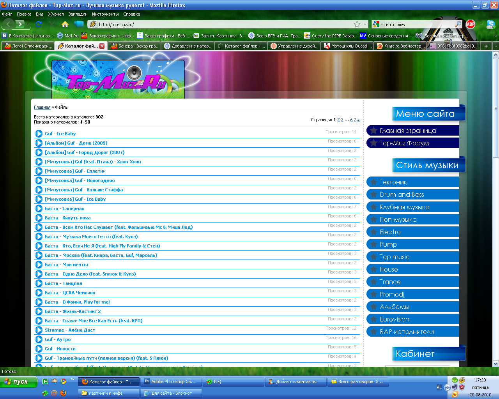The width and height of the screenshot is (499, 399).
Task: Click the search field containing мото bmw
Action: 419,24
